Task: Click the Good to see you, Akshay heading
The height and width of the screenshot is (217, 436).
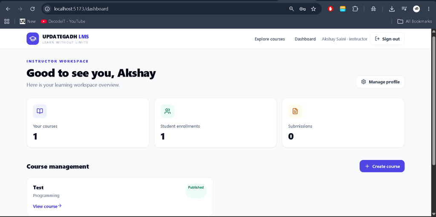Action: (91, 73)
